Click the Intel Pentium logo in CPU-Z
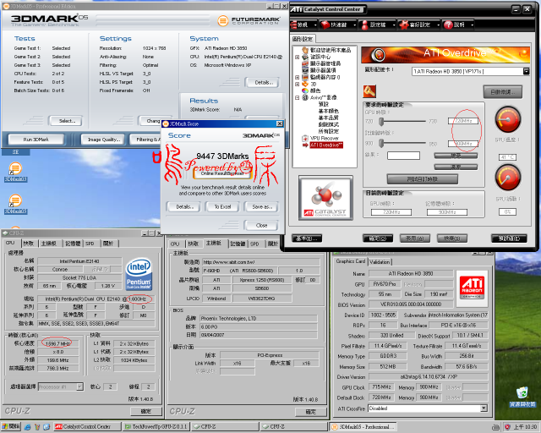Screen dimensions: 541x433 (139, 274)
